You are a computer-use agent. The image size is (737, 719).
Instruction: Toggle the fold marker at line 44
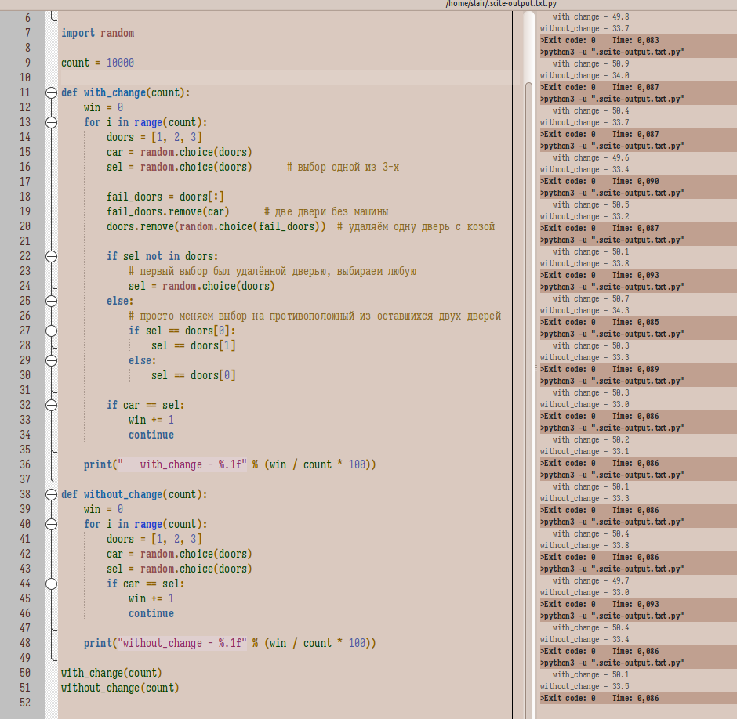51,584
